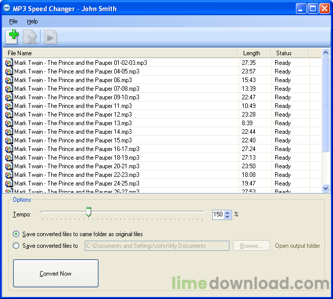333x299 pixels.
Task: Click file icon of Pauper 16-17.mp3
Action: 9,149
